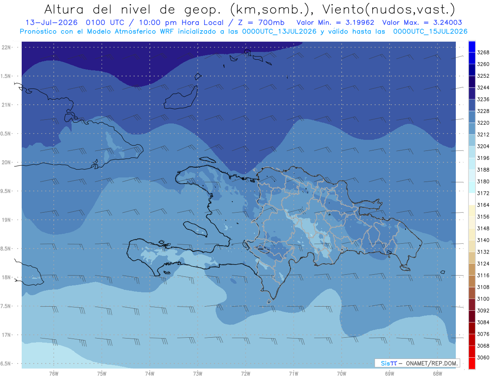Click the '73W' longitude label
The height and width of the screenshot is (379, 491).
(x=198, y=373)
